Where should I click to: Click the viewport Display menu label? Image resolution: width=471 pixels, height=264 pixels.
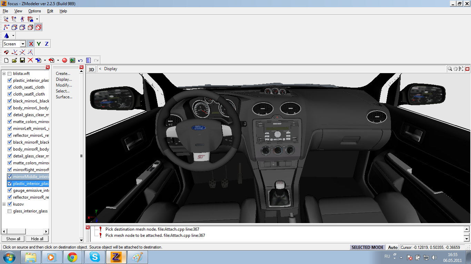pos(111,69)
